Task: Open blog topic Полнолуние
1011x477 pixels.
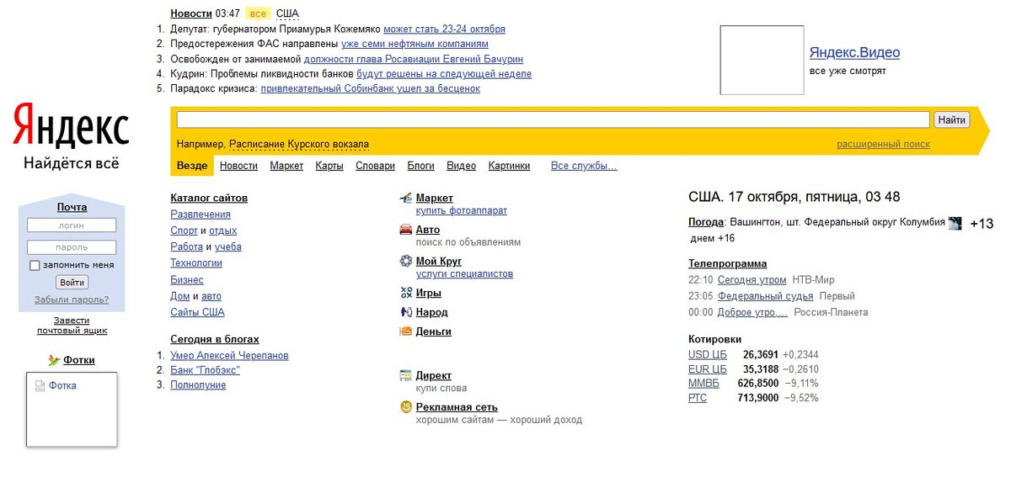Action: (x=198, y=385)
